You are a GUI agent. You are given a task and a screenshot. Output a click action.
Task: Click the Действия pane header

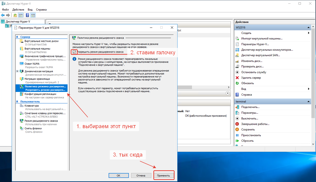coord(275,22)
